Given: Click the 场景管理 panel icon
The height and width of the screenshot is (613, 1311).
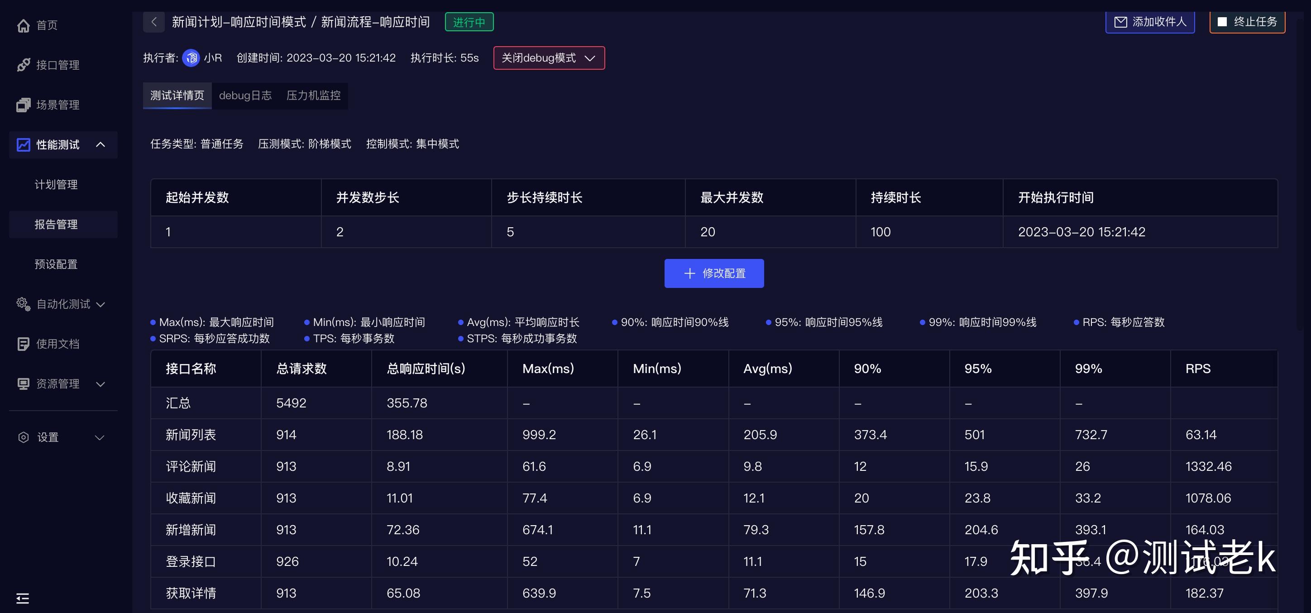Looking at the screenshot, I should click(24, 105).
